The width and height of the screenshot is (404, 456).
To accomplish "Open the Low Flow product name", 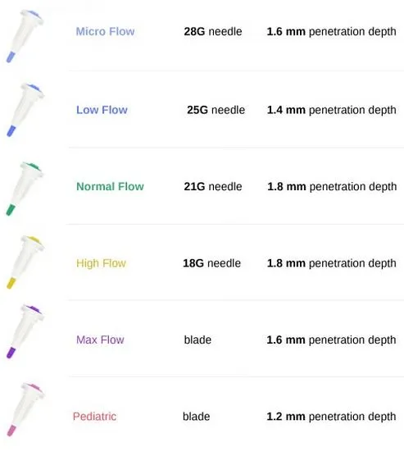I will 102,110.
